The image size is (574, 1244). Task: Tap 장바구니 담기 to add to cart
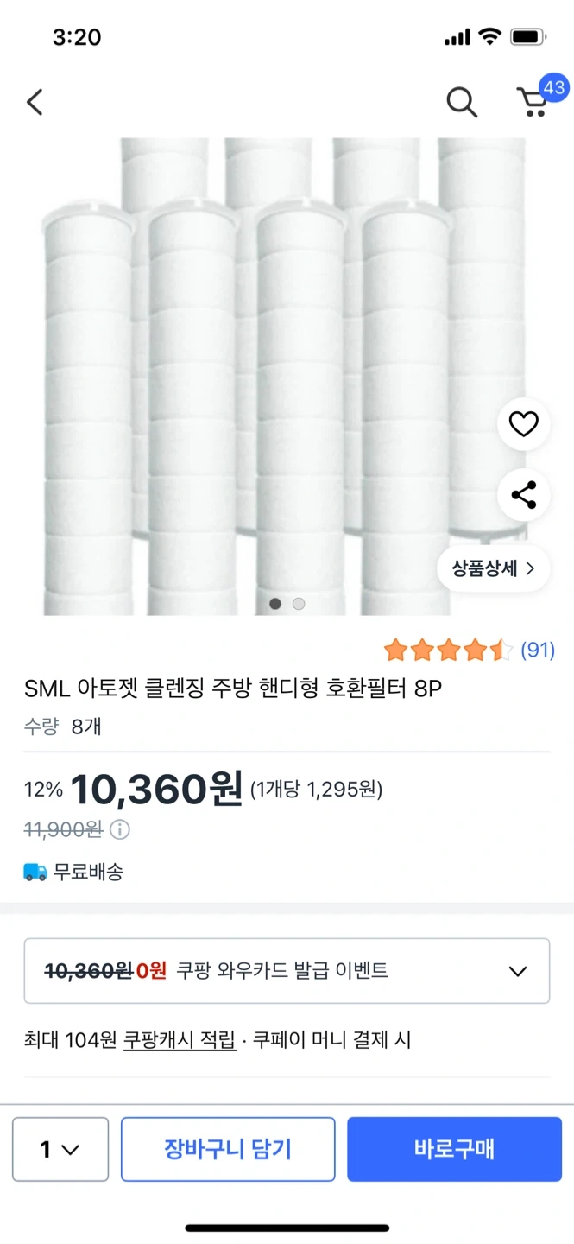coord(228,1149)
